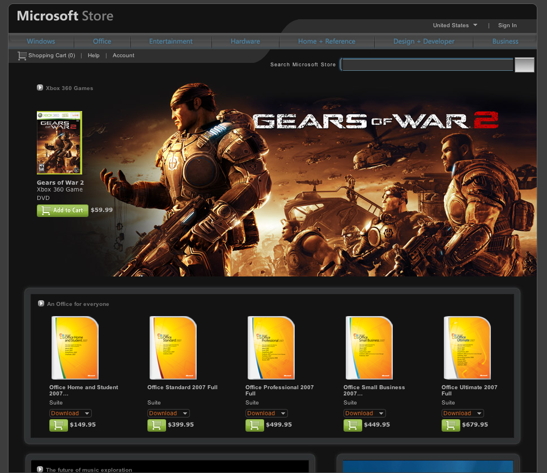The width and height of the screenshot is (547, 473).
Task: Add Office Standard 2007 to cart
Action: [156, 425]
